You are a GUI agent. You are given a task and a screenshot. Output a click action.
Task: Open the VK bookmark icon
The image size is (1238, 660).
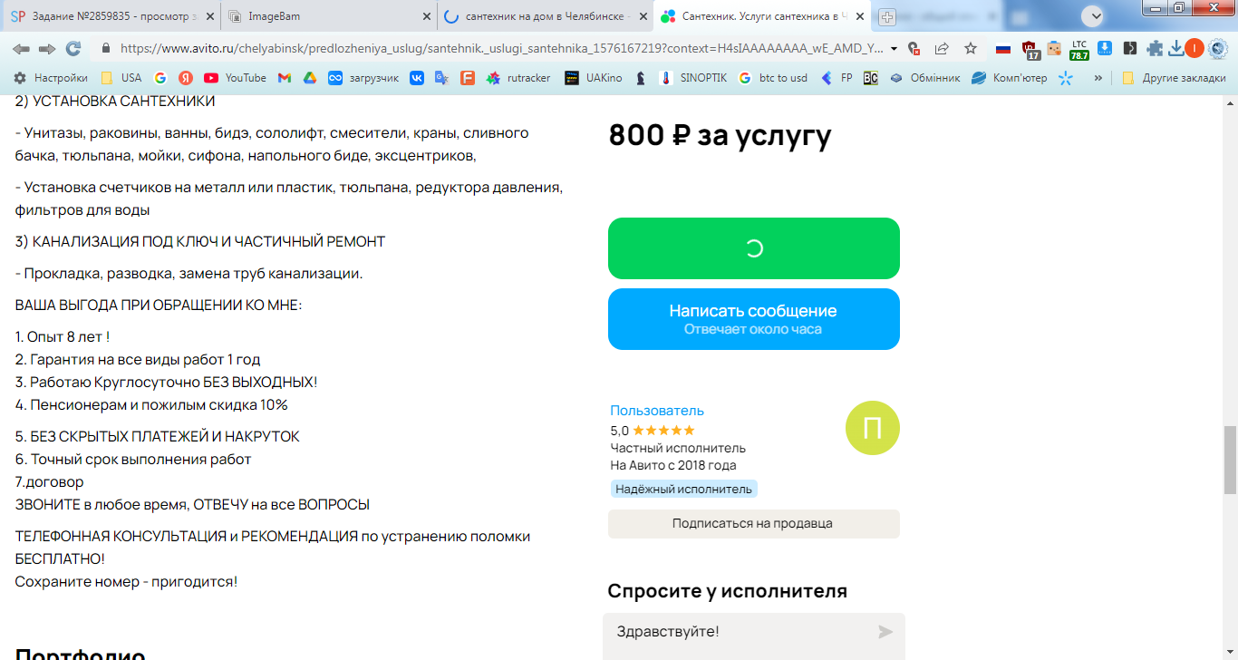click(417, 78)
